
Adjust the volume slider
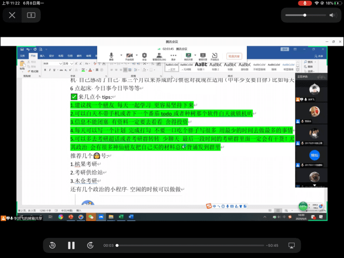304,15
